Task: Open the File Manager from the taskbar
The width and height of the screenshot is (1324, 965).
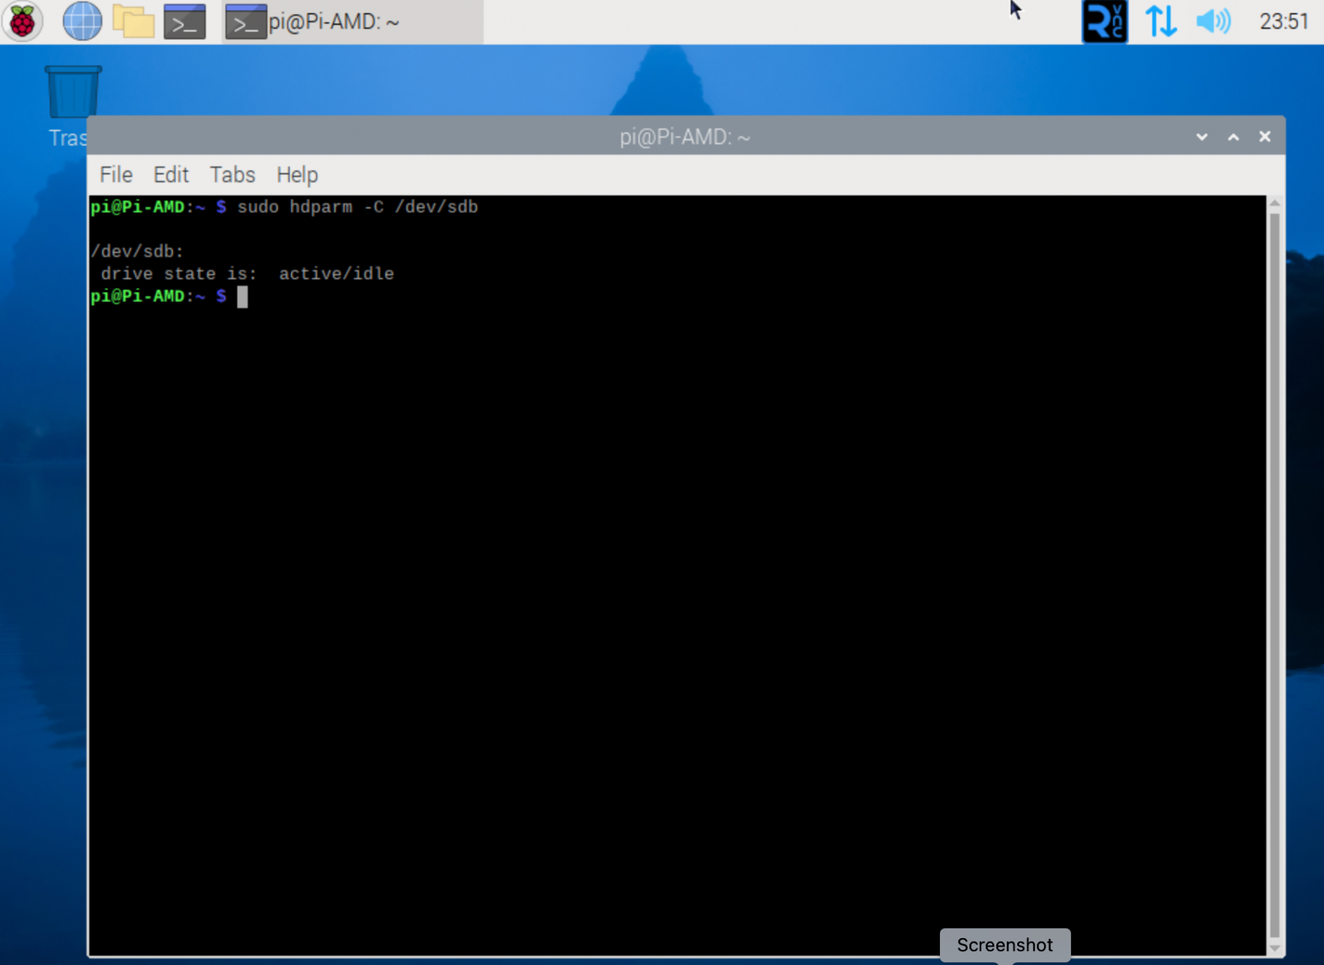Action: click(x=133, y=21)
